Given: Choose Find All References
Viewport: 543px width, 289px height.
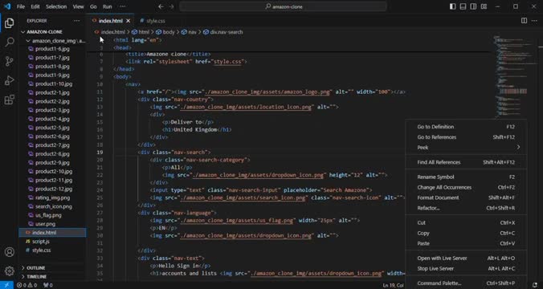Looking at the screenshot, I should (x=466, y=162).
